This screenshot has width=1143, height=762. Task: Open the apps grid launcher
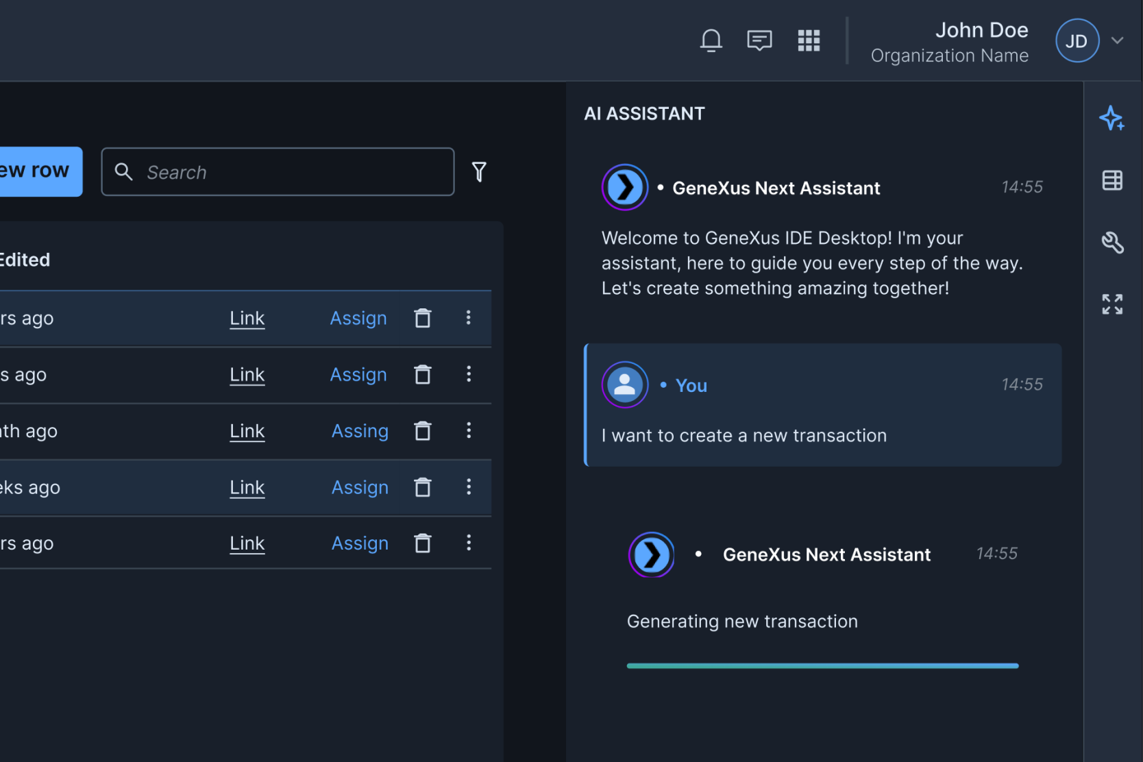[809, 40]
